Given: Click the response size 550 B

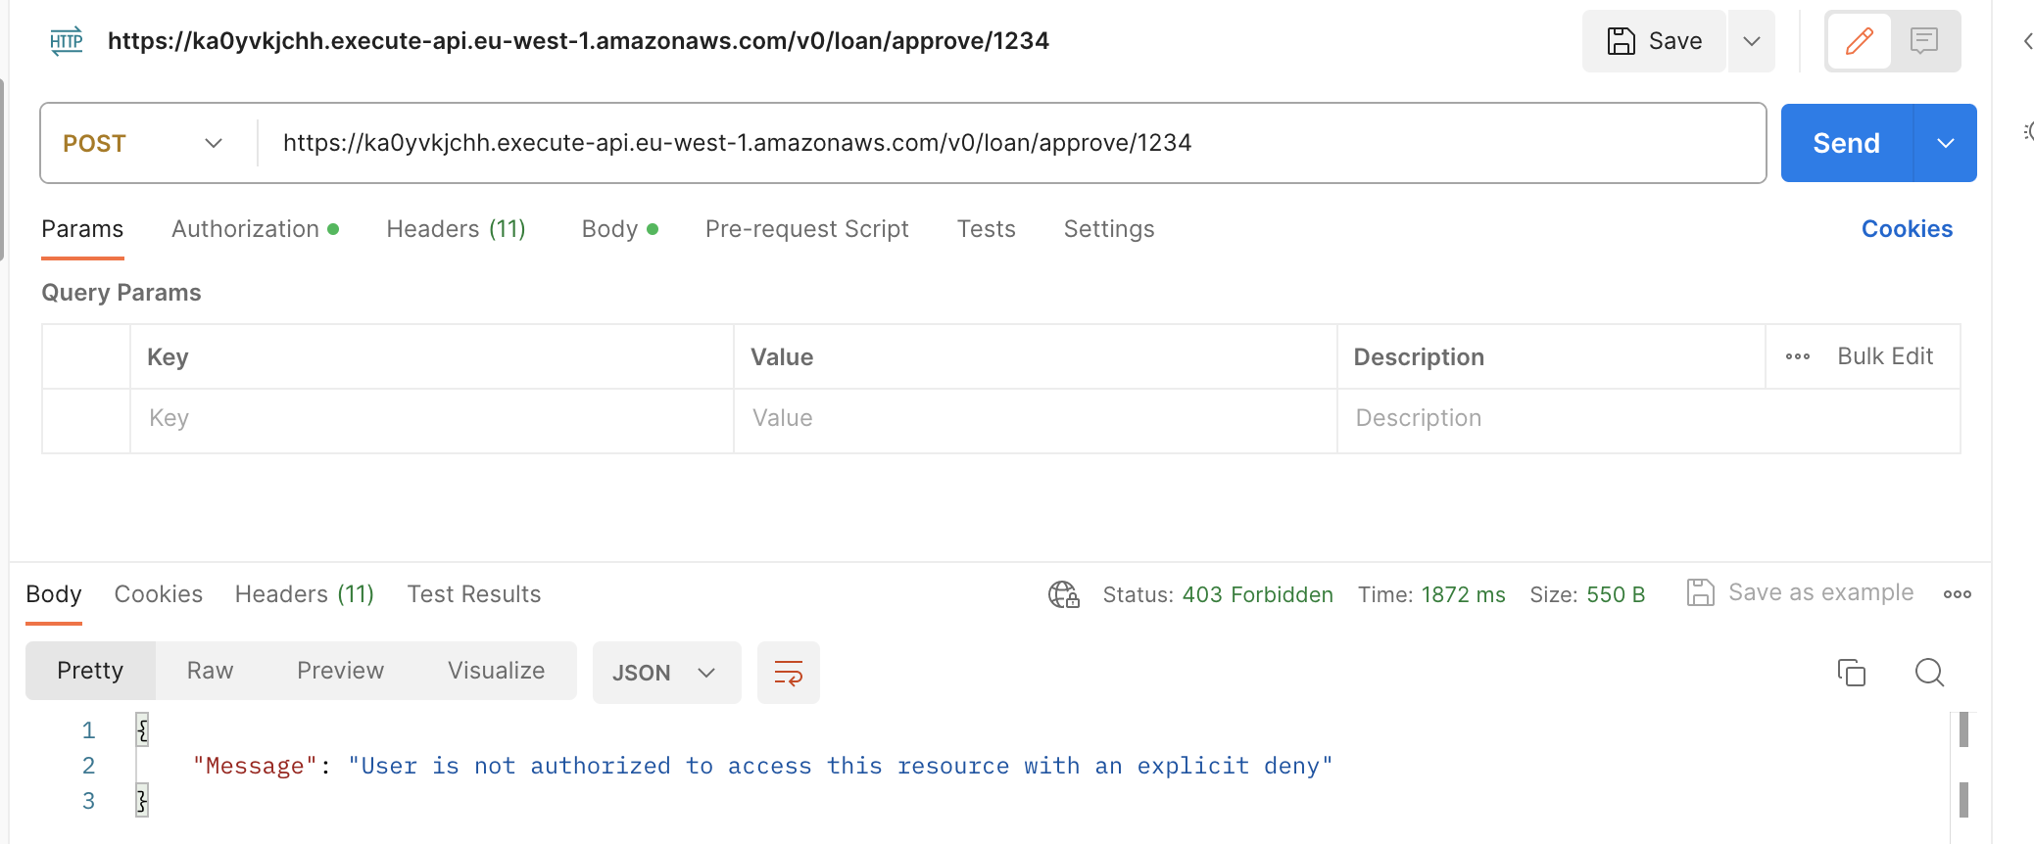Looking at the screenshot, I should [x=1615, y=595].
